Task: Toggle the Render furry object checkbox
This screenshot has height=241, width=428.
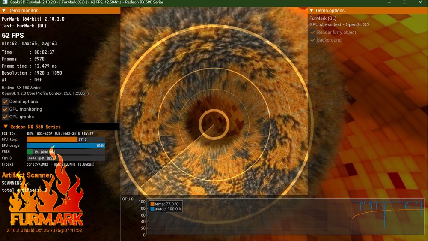Action: [313, 32]
